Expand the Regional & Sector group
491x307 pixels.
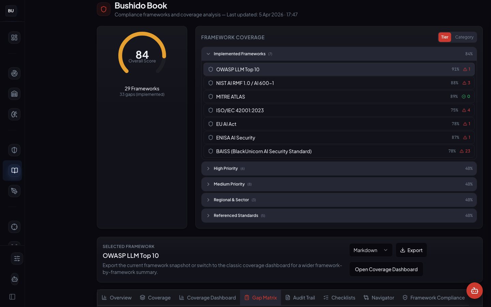point(339,200)
